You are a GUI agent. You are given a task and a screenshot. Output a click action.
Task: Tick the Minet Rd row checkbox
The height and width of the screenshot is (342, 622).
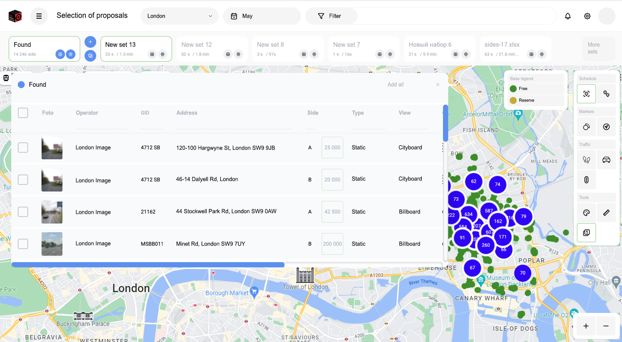(x=23, y=244)
